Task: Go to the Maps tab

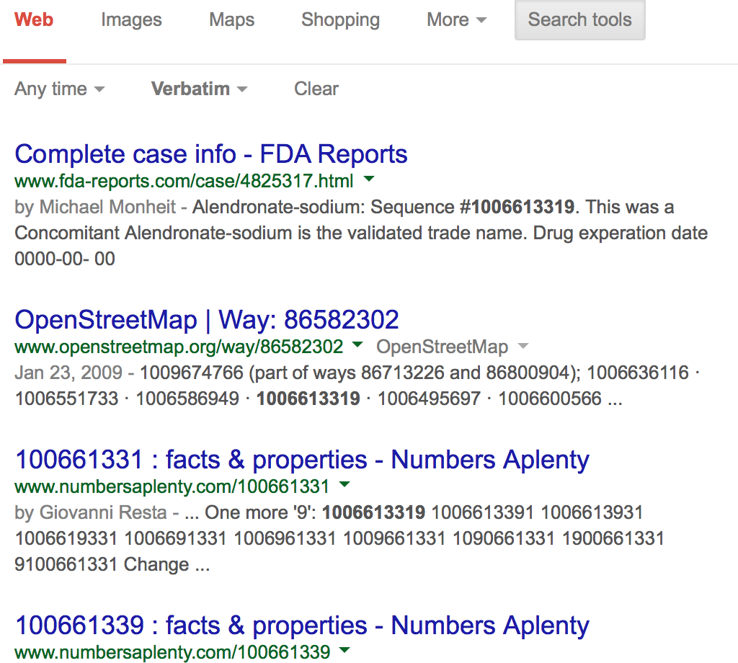Action: click(231, 20)
